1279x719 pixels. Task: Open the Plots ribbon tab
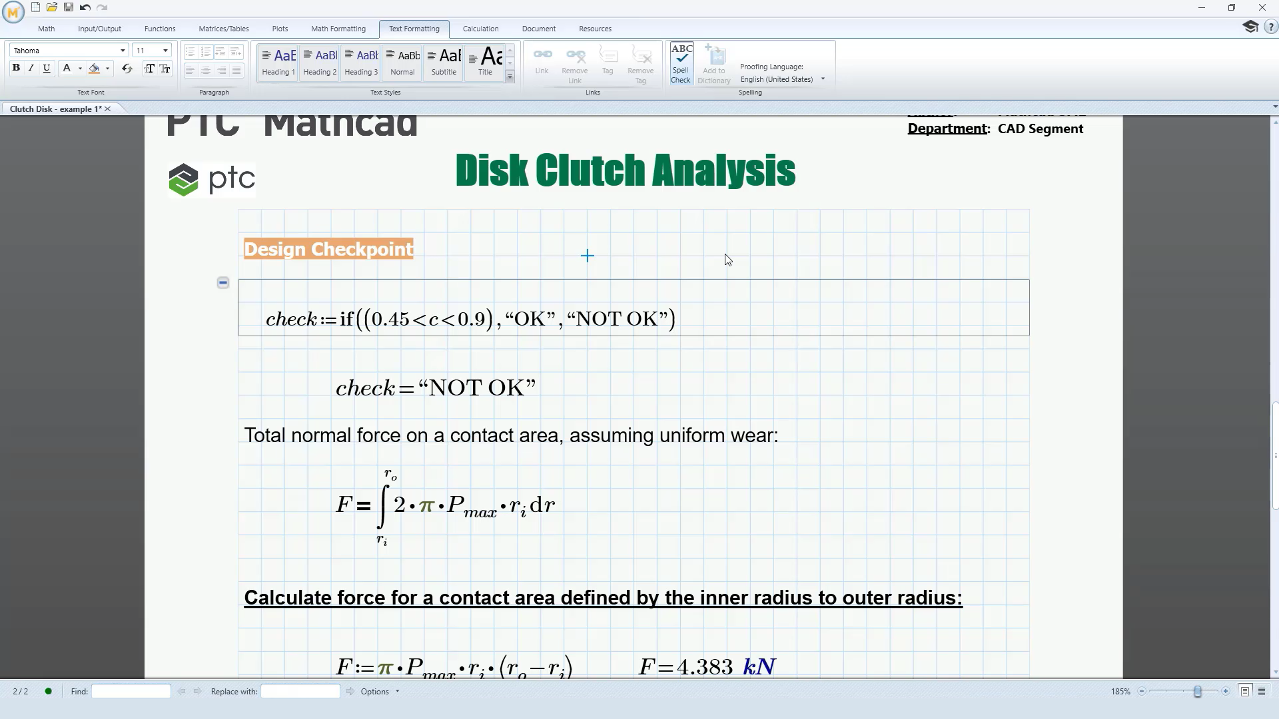pos(280,29)
